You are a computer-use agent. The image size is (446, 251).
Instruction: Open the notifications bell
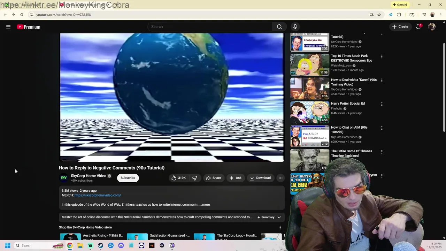coord(419,26)
